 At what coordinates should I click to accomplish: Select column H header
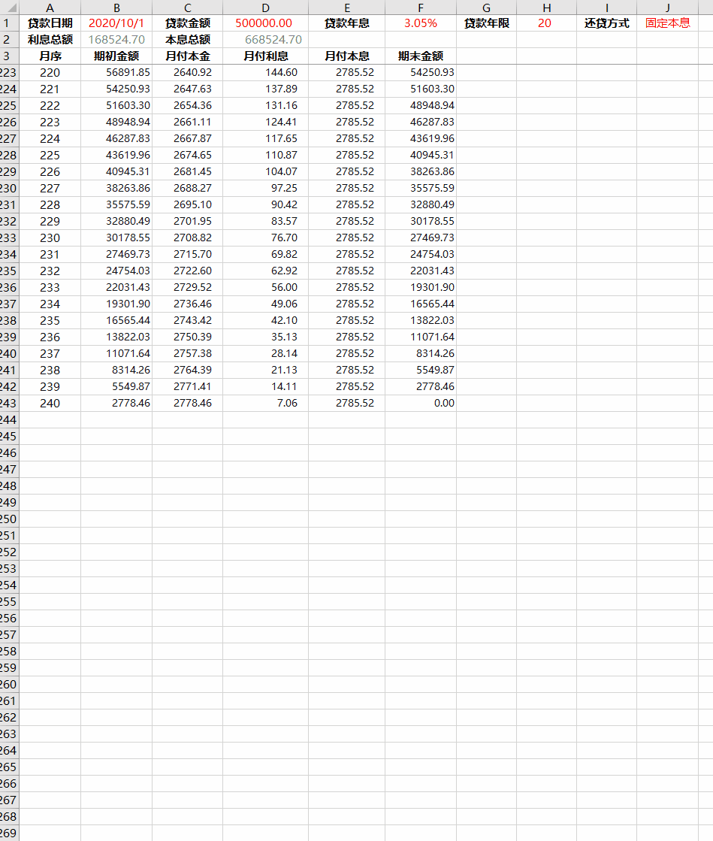tap(546, 8)
